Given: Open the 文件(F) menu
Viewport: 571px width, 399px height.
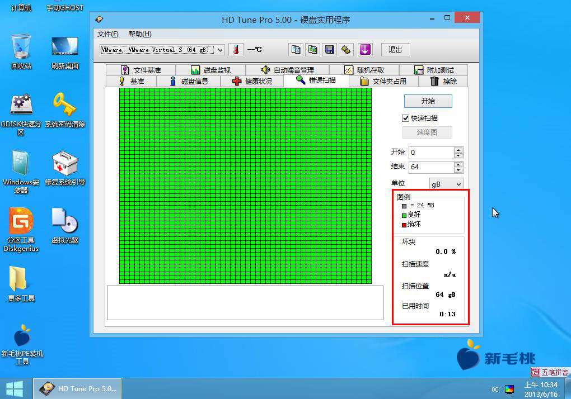Looking at the screenshot, I should [x=108, y=34].
